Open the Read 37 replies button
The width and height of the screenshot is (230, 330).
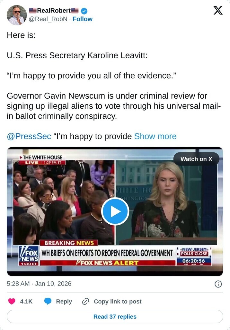click(115, 316)
